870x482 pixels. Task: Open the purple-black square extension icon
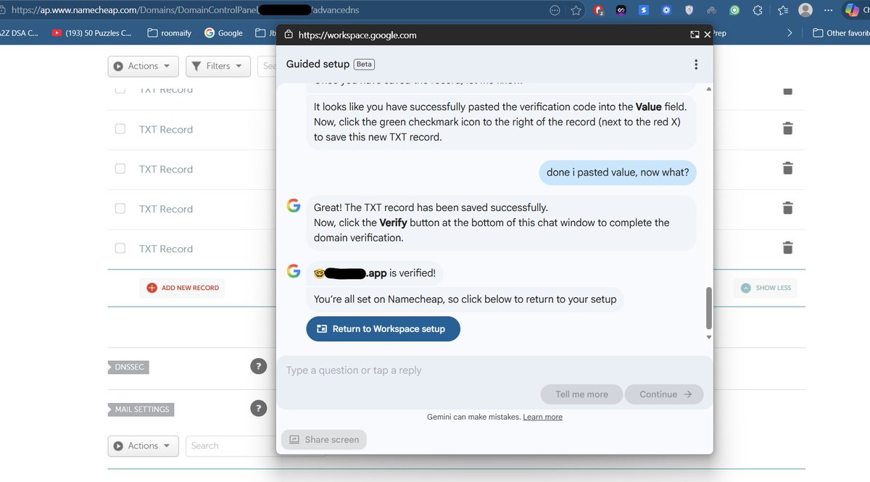621,10
